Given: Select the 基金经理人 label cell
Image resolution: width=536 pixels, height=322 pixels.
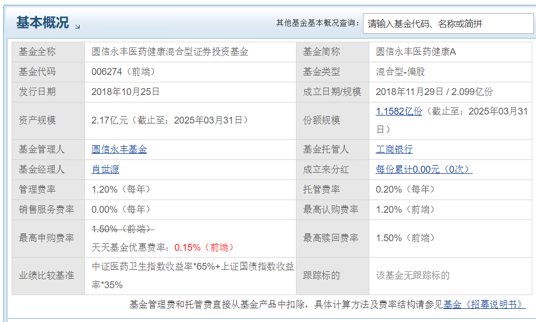Looking at the screenshot, I should point(48,169).
